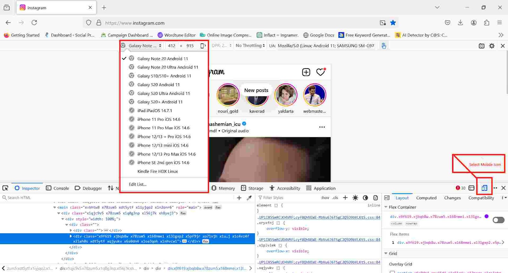Collapse the main element node
508x273 pixels.
pyautogui.click(x=55, y=207)
